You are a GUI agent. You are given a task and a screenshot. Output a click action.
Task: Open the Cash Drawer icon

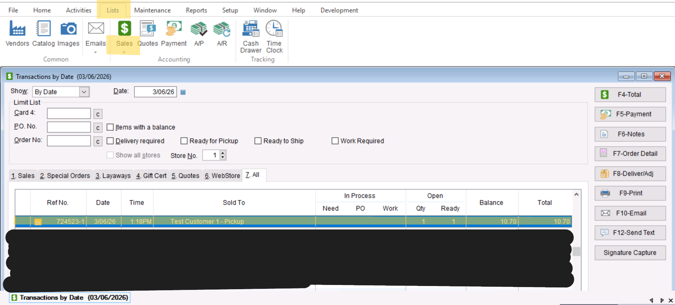tap(251, 29)
